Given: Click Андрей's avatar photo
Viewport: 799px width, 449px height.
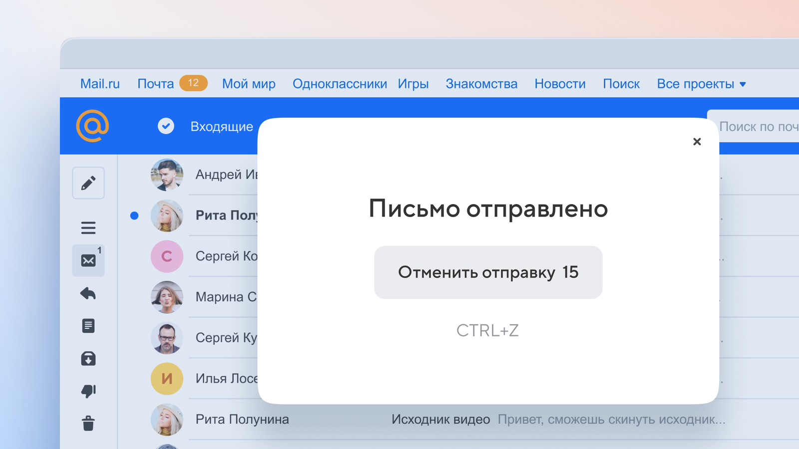Looking at the screenshot, I should pyautogui.click(x=167, y=175).
